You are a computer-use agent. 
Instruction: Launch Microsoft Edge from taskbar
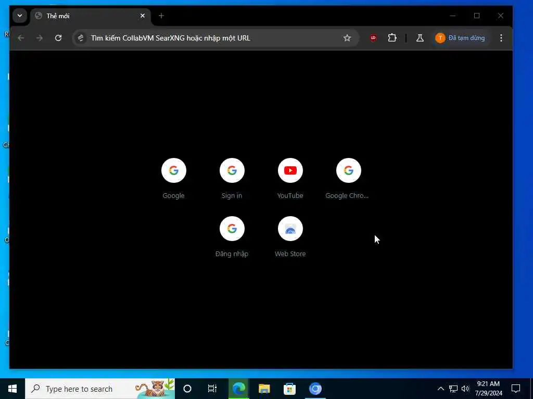click(x=238, y=389)
